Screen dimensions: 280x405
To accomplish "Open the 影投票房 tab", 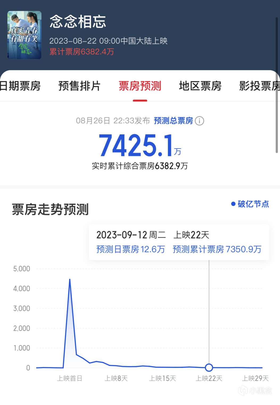I will pos(260,86).
